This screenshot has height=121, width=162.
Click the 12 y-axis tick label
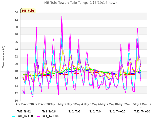click(x=16, y=93)
